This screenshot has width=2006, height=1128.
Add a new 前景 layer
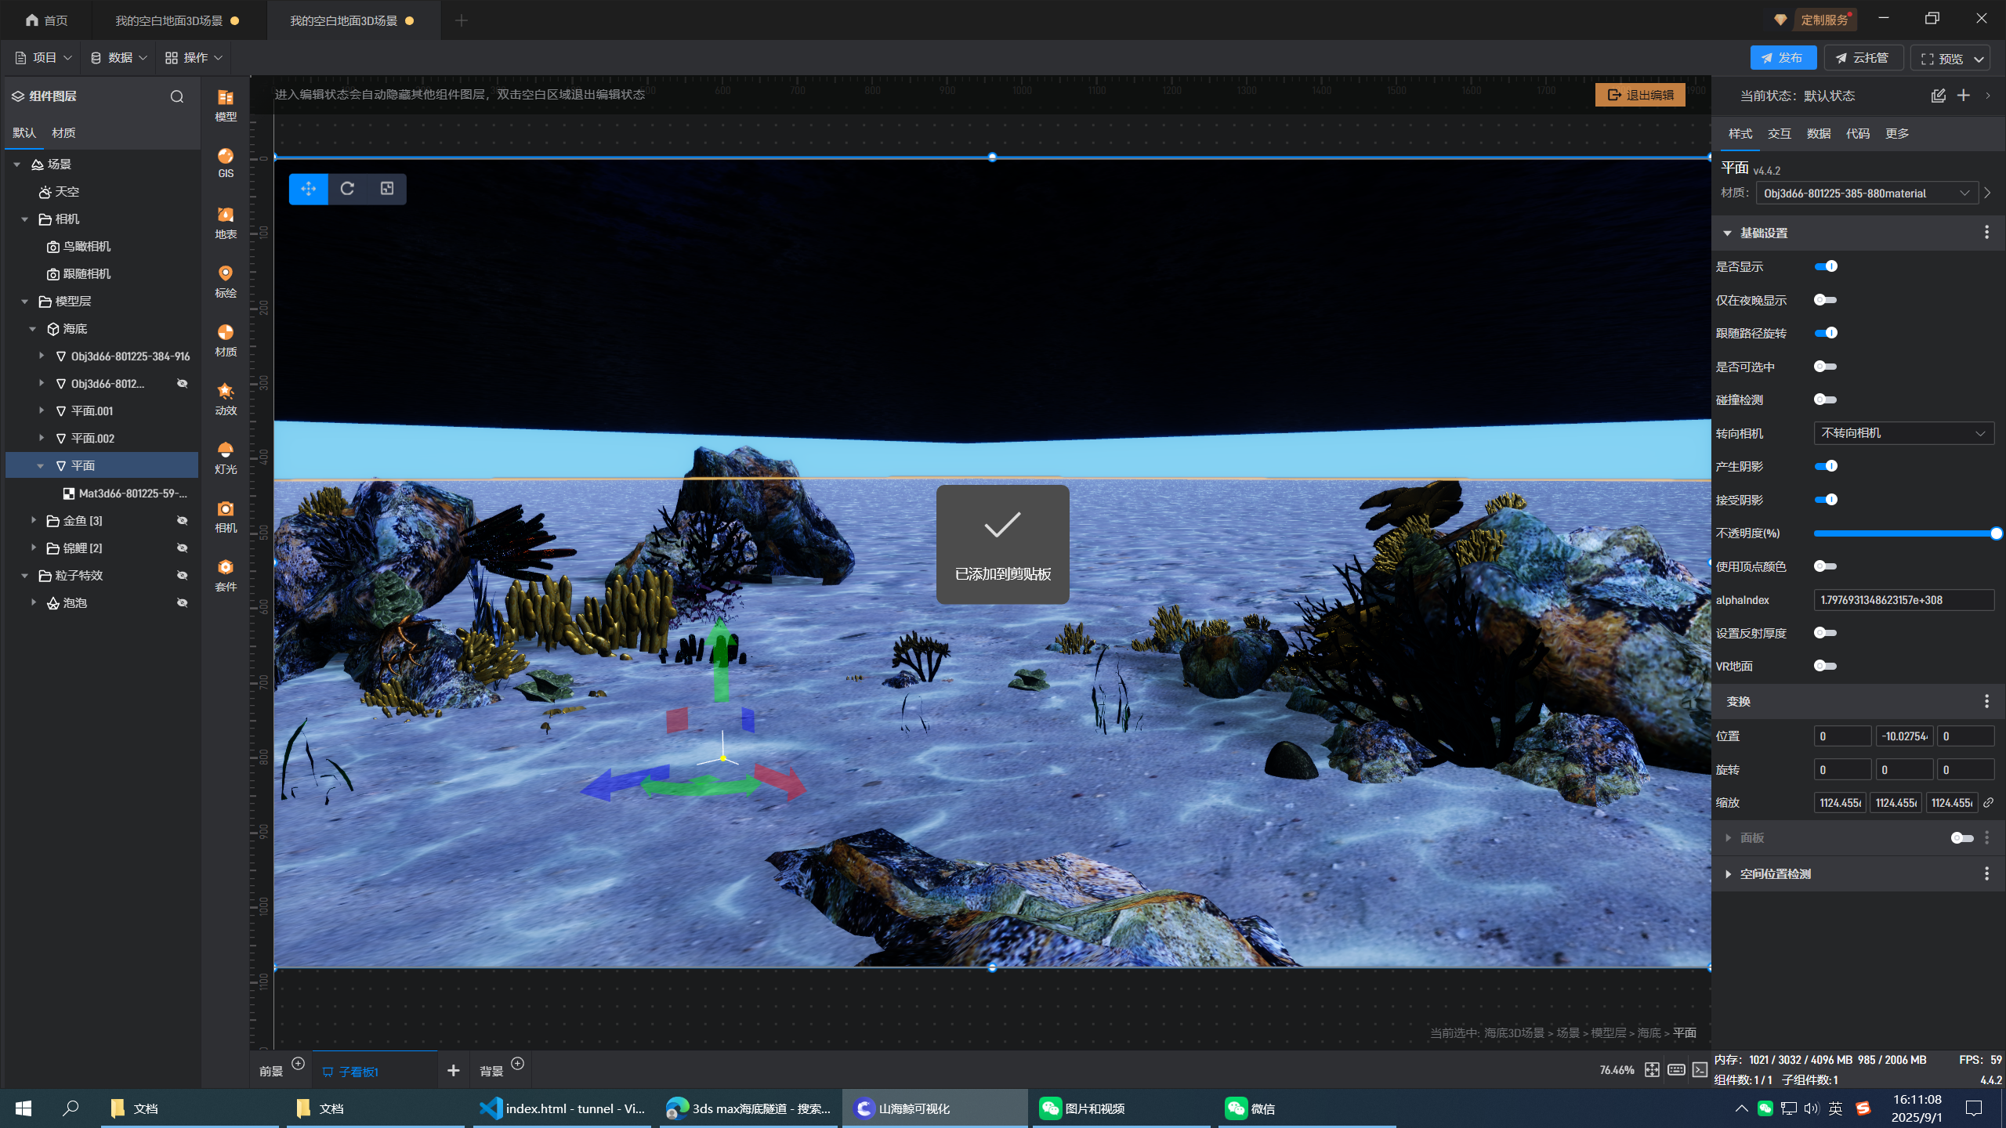coord(298,1063)
